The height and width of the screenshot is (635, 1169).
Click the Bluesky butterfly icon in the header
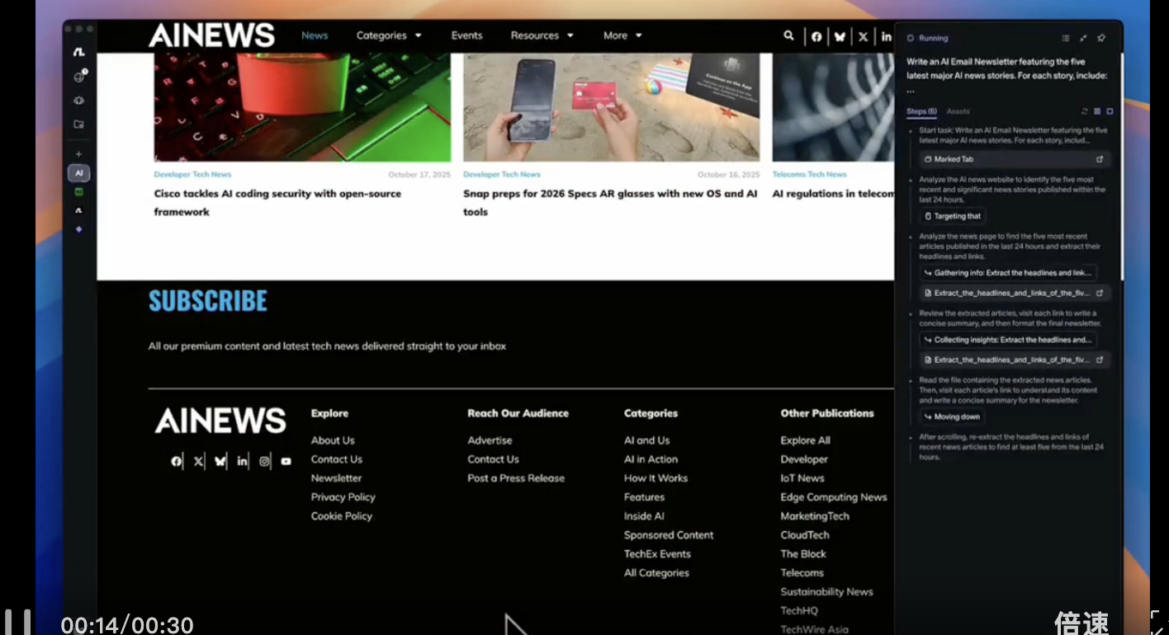click(840, 36)
